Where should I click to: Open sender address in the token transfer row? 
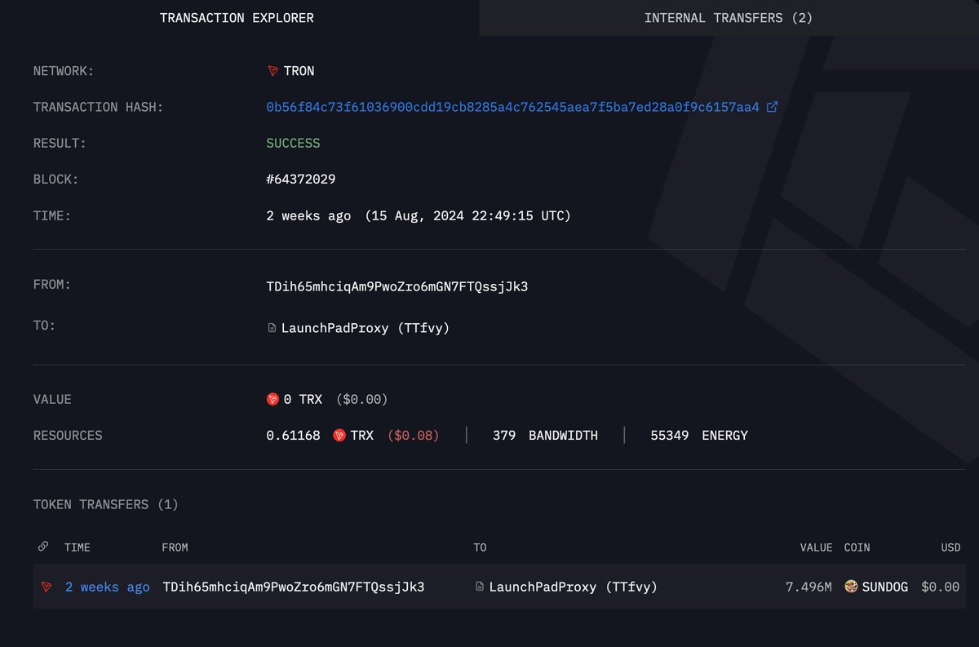coord(294,587)
